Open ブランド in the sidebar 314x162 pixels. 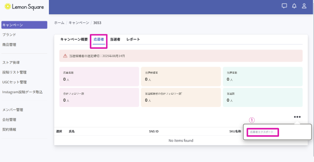click(9, 35)
